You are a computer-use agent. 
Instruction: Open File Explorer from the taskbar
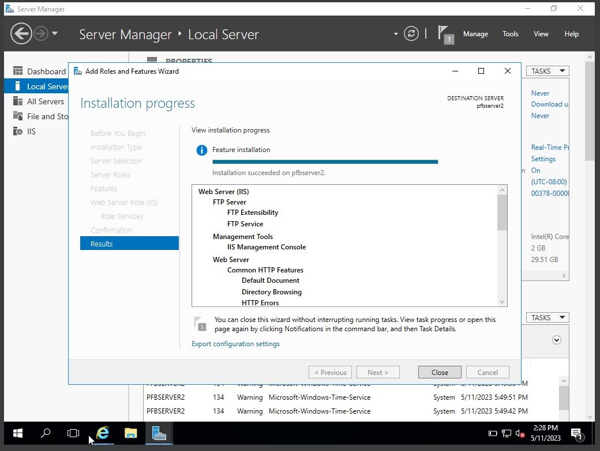tap(130, 433)
